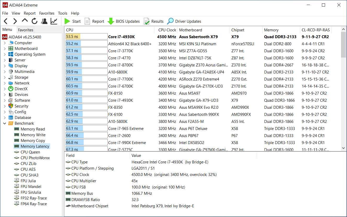Click the scroll-down arrow of the results list
The image size is (347, 217).
tap(344, 148)
